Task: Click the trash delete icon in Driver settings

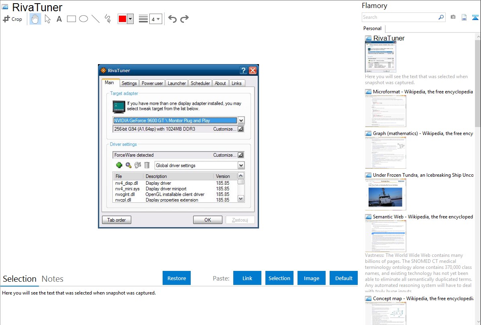Action: pos(147,166)
